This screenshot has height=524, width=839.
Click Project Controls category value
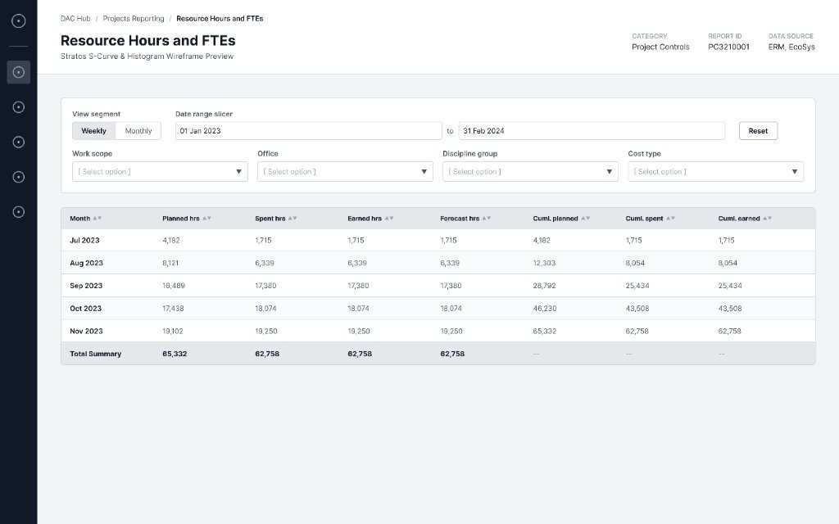(x=660, y=47)
